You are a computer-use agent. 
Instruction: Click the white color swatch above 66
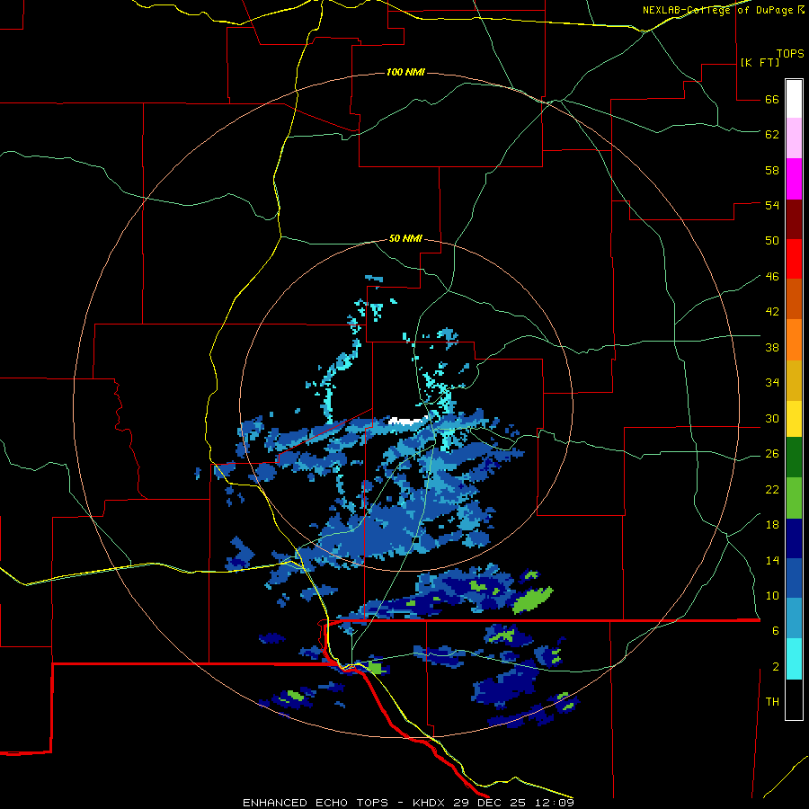pos(794,99)
